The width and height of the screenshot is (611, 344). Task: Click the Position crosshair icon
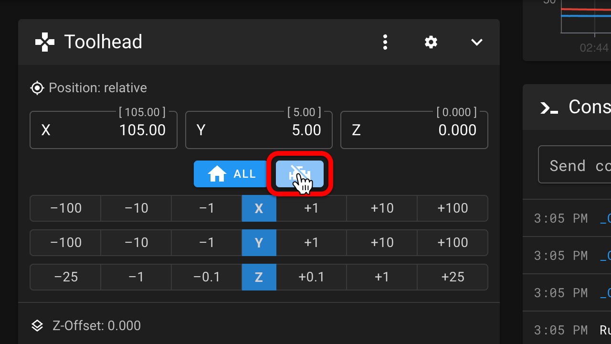pos(37,88)
